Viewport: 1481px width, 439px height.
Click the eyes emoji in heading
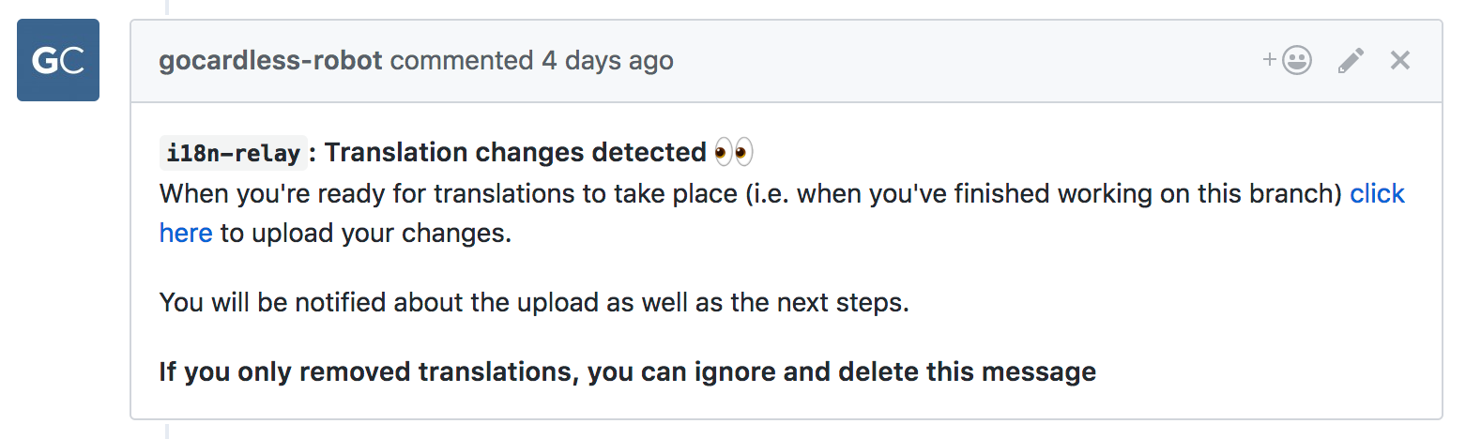pos(733,152)
